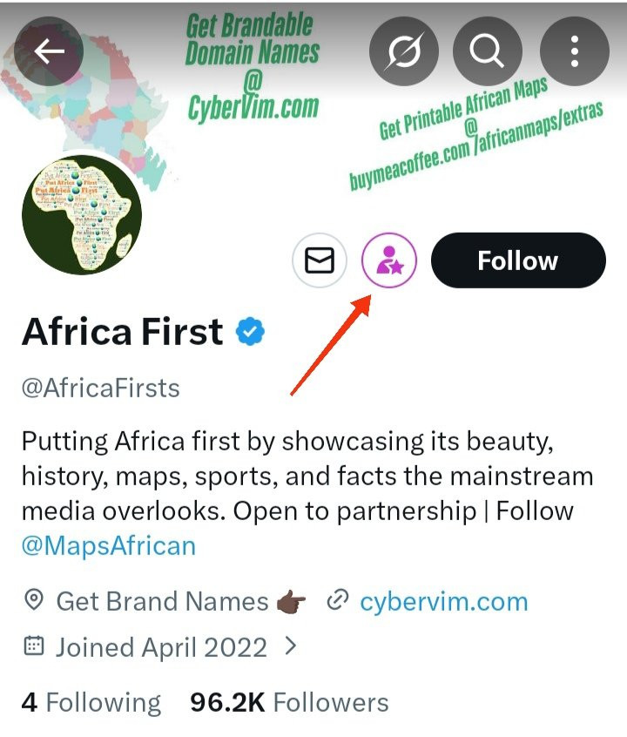Tap the Africa First display name
The image size is (627, 737).
[x=122, y=332]
